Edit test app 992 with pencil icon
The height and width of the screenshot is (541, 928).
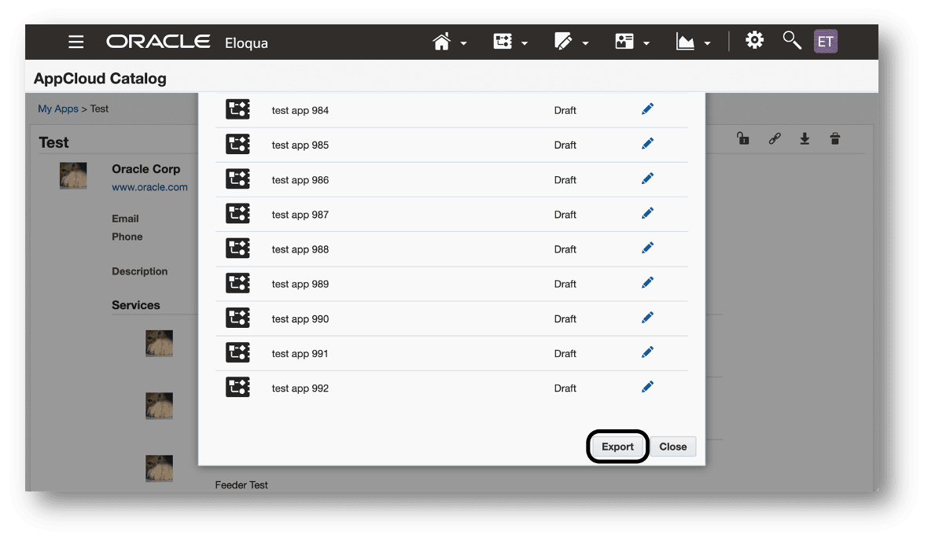pyautogui.click(x=647, y=387)
